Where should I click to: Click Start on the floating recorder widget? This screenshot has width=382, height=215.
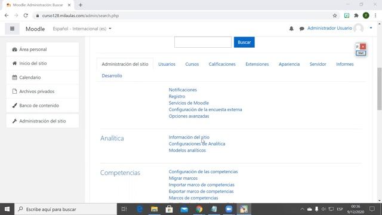tap(361, 53)
